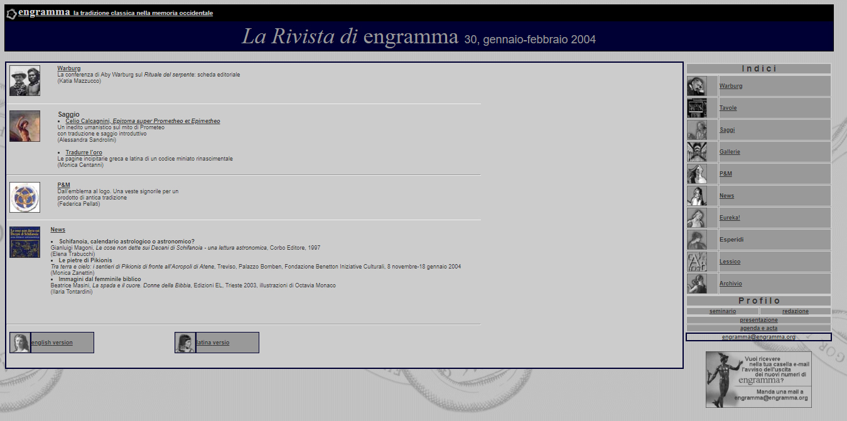The height and width of the screenshot is (421, 847).
Task: Click the P&M index icon in sidebar
Action: pos(697,174)
